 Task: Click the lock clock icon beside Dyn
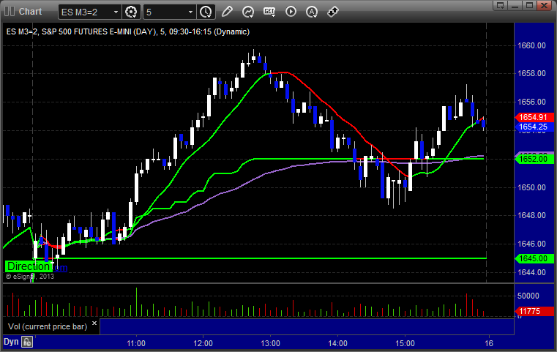(x=27, y=342)
